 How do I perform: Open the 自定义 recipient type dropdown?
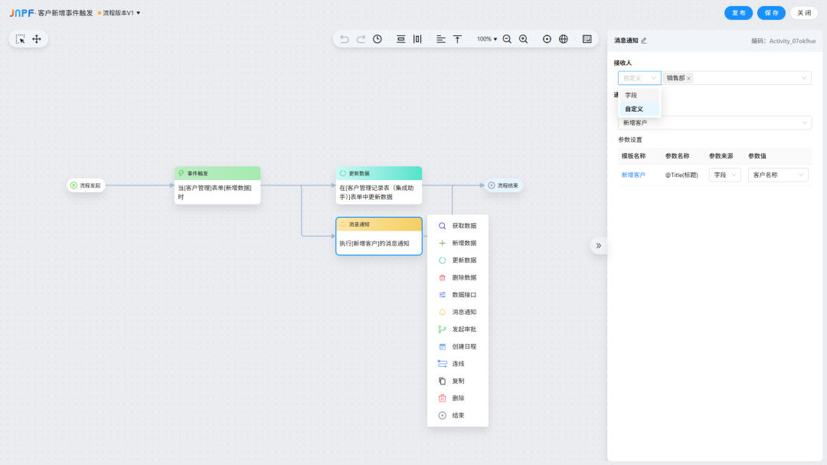(x=639, y=78)
